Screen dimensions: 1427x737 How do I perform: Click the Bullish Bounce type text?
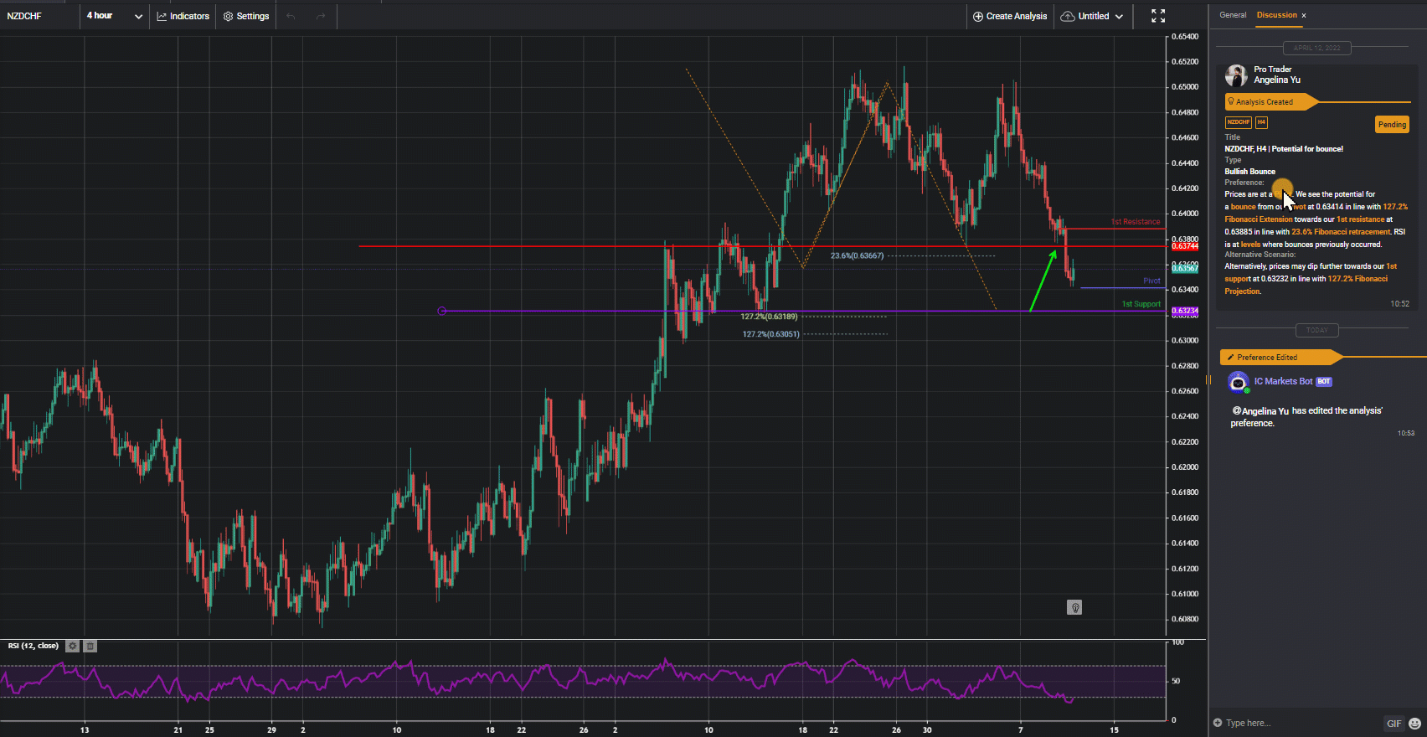(1249, 172)
